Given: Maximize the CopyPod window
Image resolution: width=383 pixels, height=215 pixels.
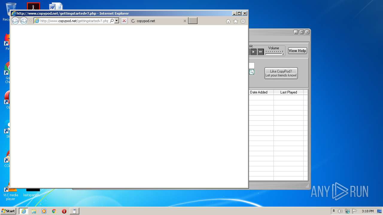Looking at the screenshot, I should [x=302, y=32].
